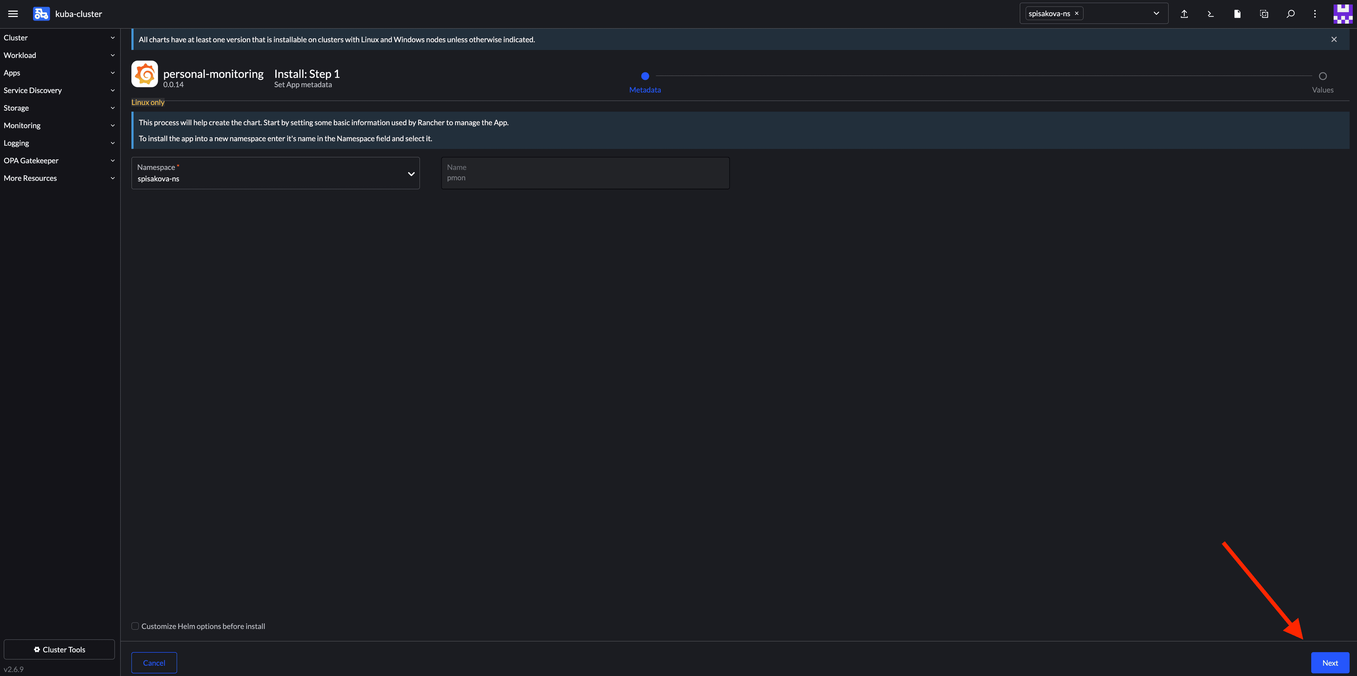
Task: Click the clipboard/paste icon in toolbar
Action: 1264,14
